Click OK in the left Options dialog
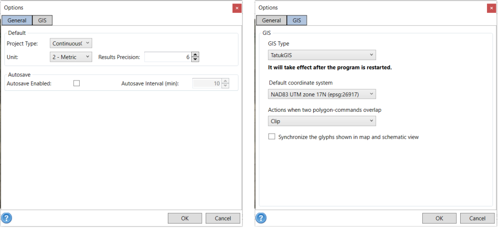498x228 pixels. pyautogui.click(x=185, y=218)
